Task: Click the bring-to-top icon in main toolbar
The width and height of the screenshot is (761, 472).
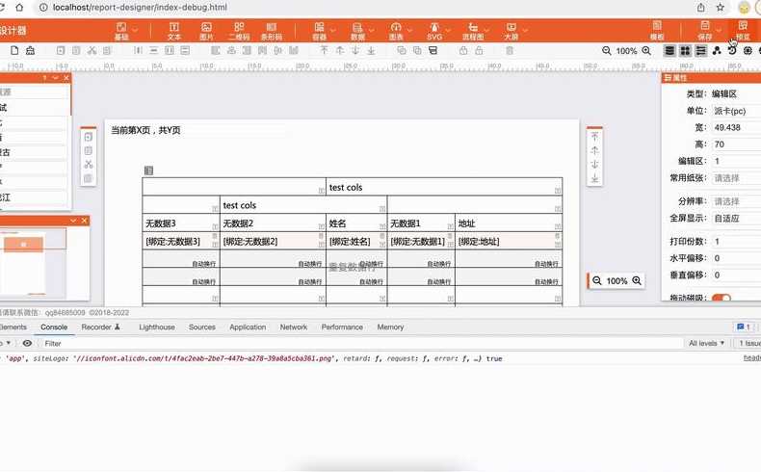Action: 325,50
